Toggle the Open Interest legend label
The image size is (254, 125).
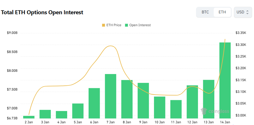140,25
